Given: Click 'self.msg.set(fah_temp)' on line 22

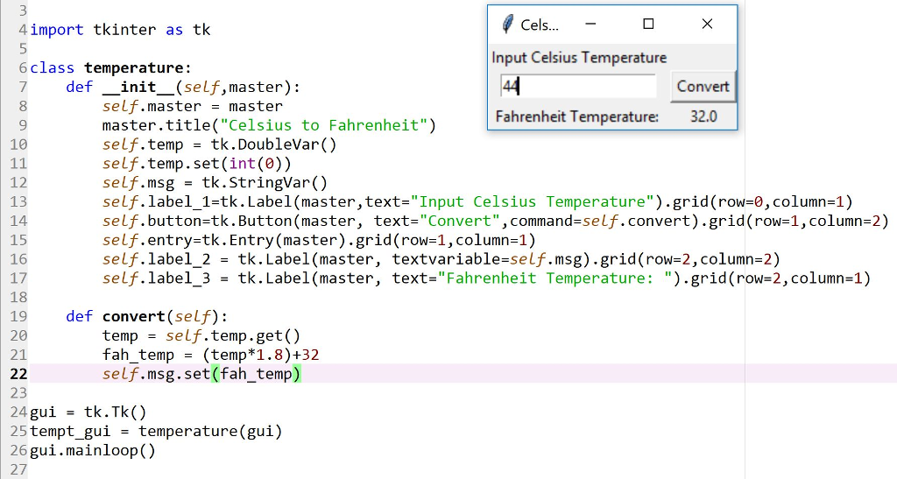Looking at the screenshot, I should coord(201,375).
